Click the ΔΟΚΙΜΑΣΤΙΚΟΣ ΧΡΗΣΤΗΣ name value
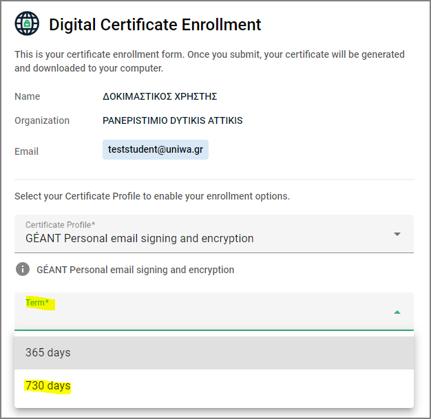Viewport: 431px width, 419px height. point(160,96)
